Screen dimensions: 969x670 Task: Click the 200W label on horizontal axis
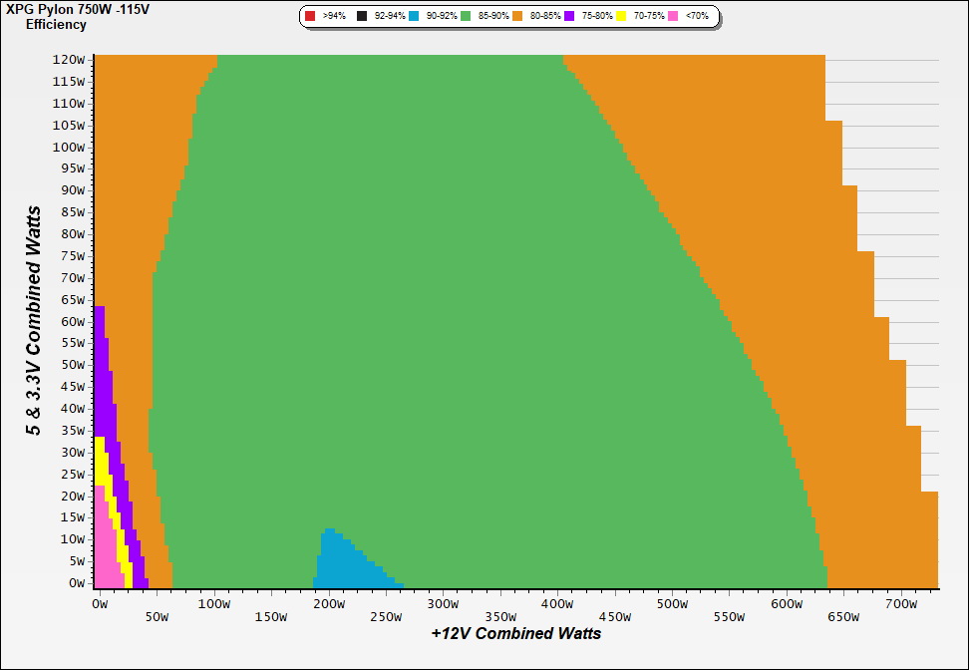(328, 603)
